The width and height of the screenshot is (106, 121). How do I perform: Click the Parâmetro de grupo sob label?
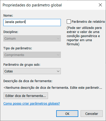point(22,65)
